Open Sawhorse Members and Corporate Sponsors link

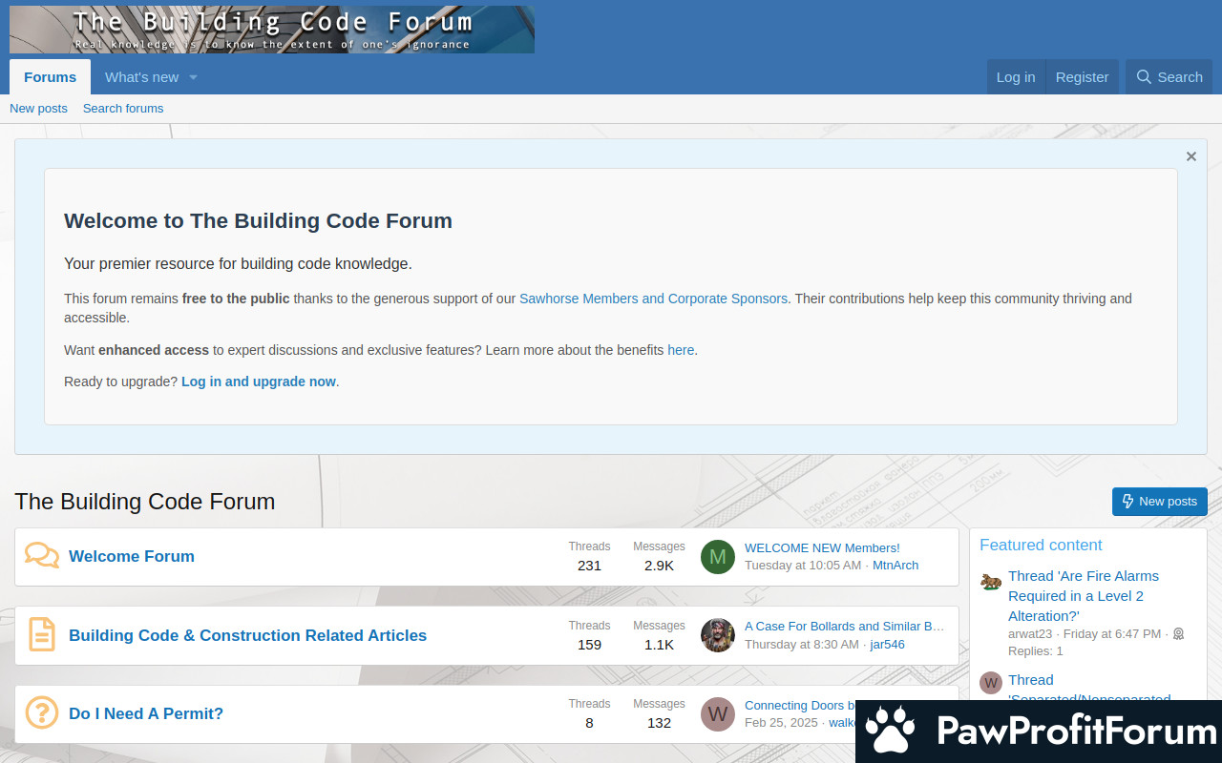click(x=653, y=299)
